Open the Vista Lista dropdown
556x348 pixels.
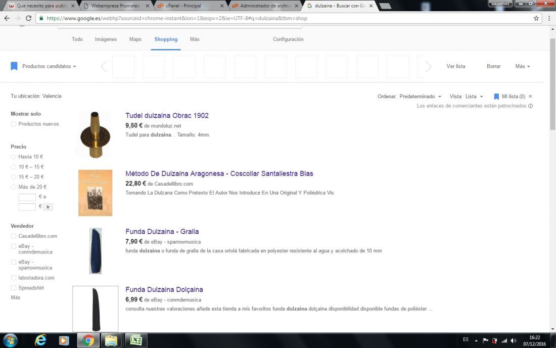[x=474, y=97]
